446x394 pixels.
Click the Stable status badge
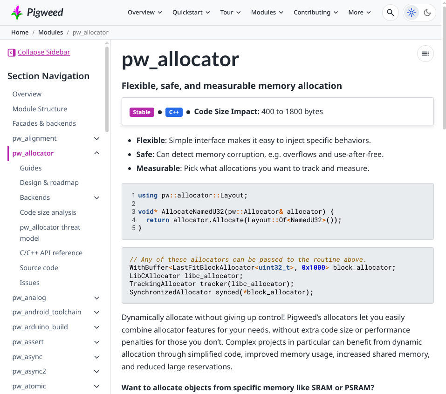coord(142,112)
